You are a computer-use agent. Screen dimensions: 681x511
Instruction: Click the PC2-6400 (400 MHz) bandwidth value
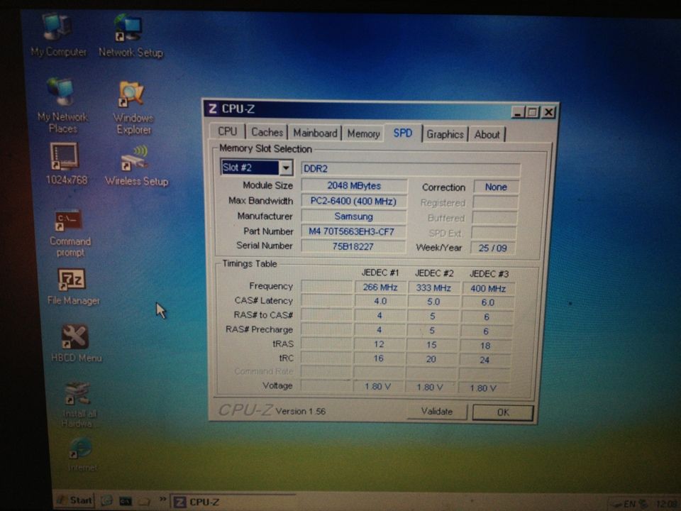tap(353, 201)
